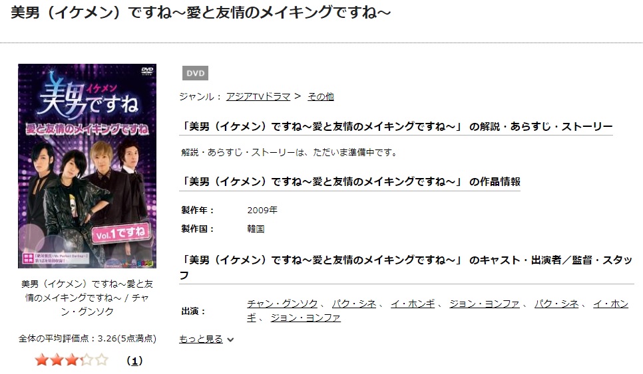Click the first filled rating star
Viewport: 643px width, 374px height.
[41, 360]
